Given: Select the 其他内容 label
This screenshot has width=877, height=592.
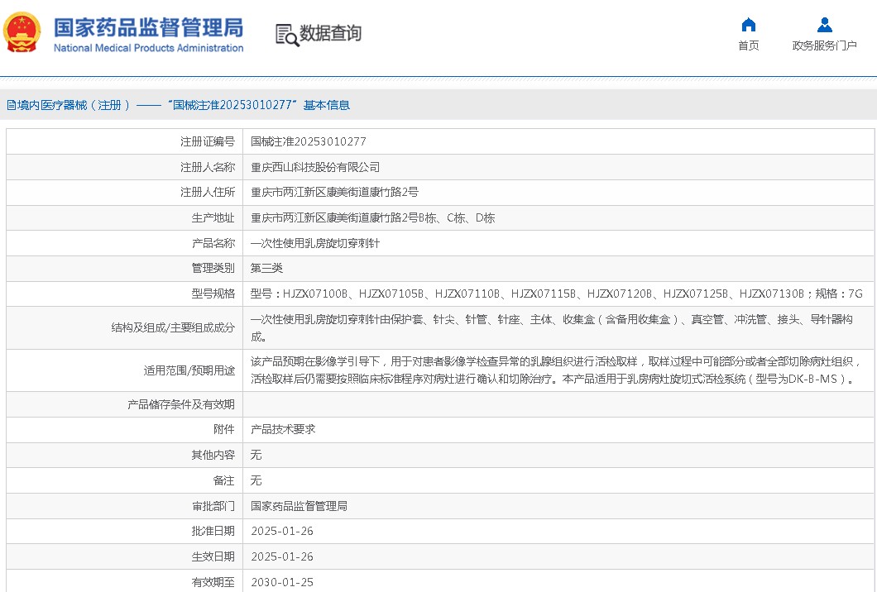Looking at the screenshot, I should [213, 455].
